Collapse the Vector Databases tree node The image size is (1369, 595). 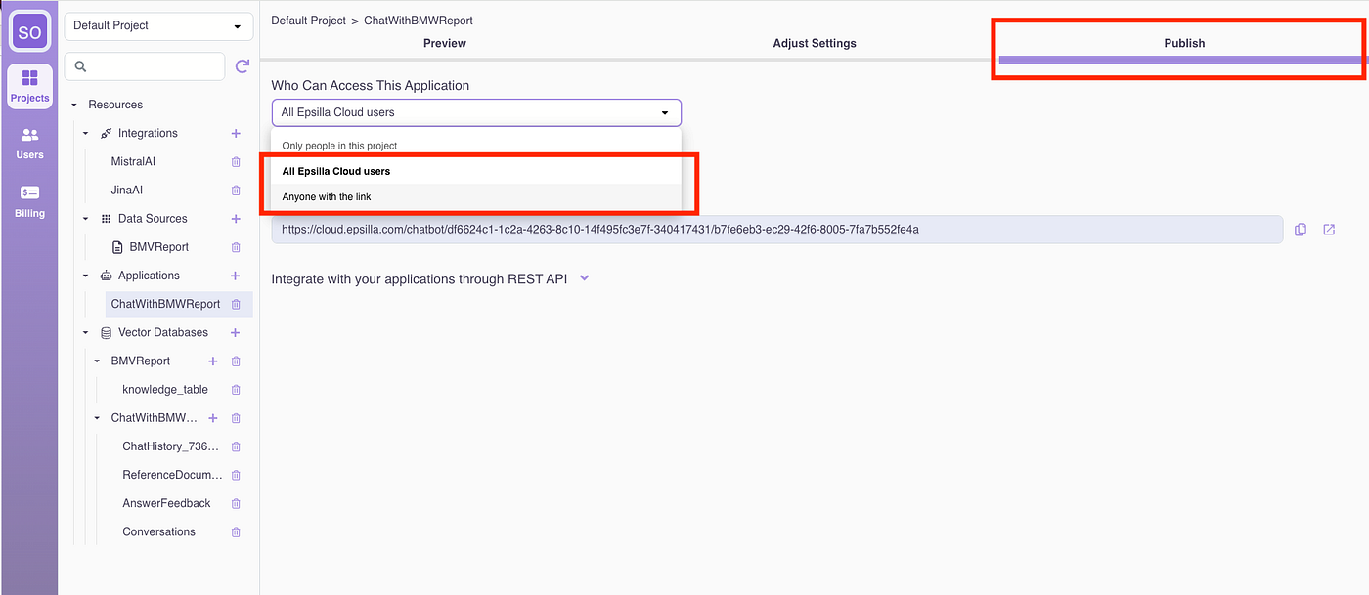tap(85, 333)
